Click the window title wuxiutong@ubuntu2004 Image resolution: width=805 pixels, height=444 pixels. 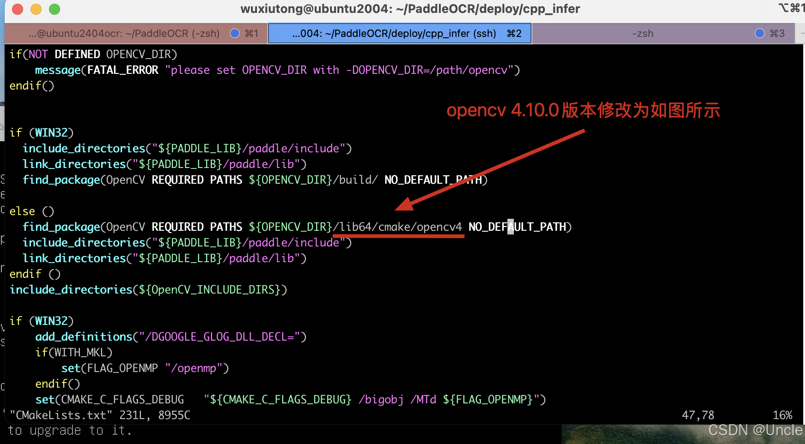click(x=410, y=9)
